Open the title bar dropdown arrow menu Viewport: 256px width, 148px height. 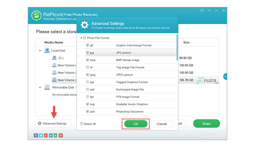pyautogui.click(x=209, y=10)
